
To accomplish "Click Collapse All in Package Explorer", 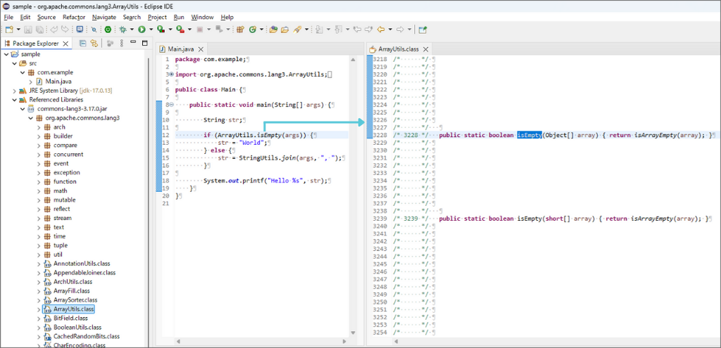I will point(82,44).
